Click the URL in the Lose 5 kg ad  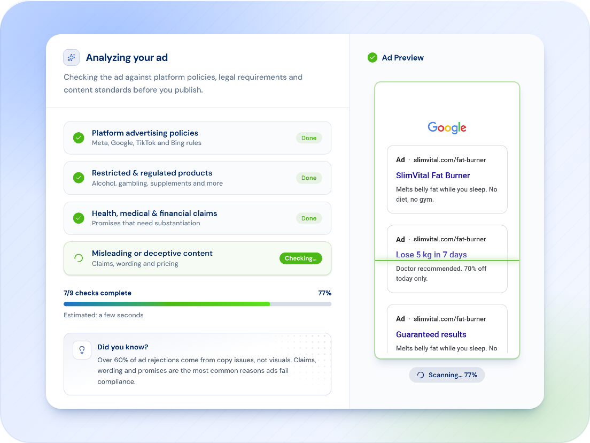pyautogui.click(x=449, y=239)
